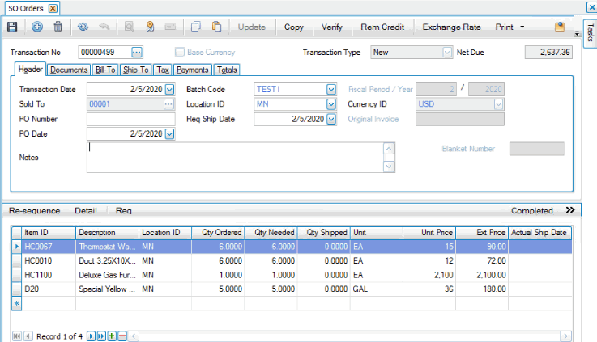This screenshot has width=597, height=342.
Task: Remove grid record with red minus button
Action: [122, 336]
